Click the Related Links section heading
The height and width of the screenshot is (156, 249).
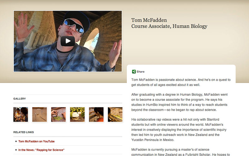(24, 132)
